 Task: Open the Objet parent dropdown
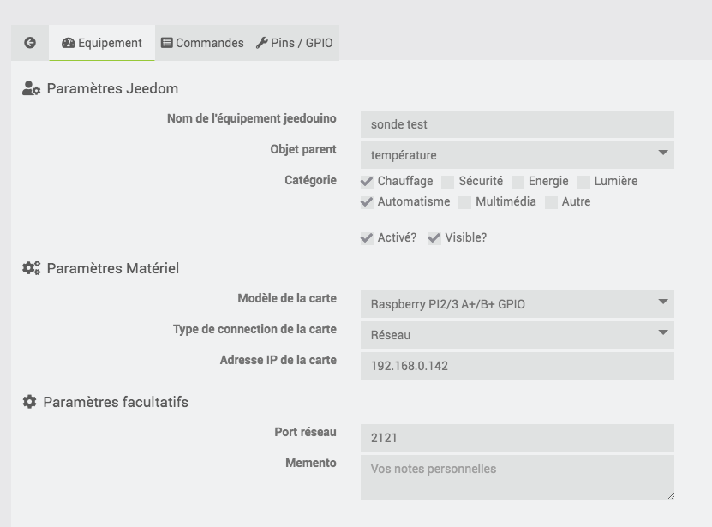coord(517,155)
